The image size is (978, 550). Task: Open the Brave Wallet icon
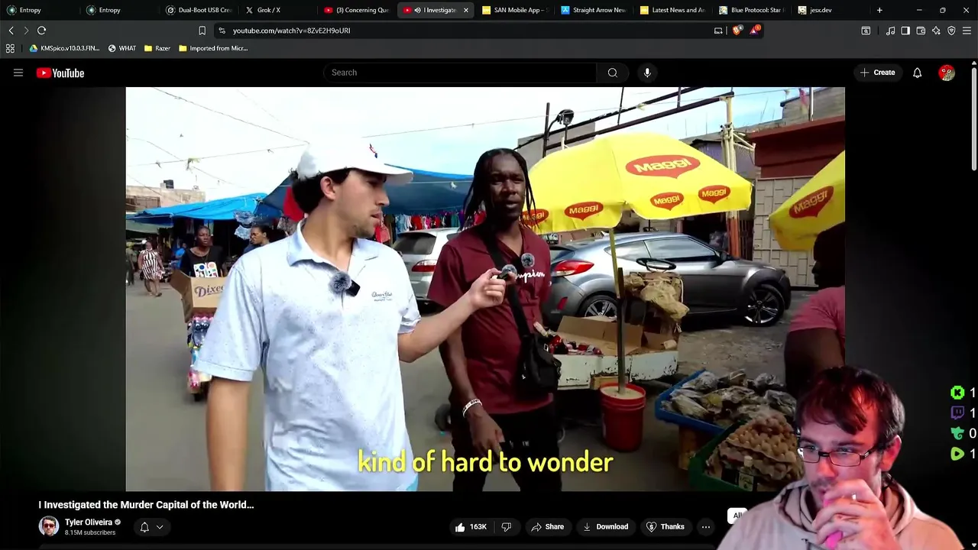tap(921, 31)
